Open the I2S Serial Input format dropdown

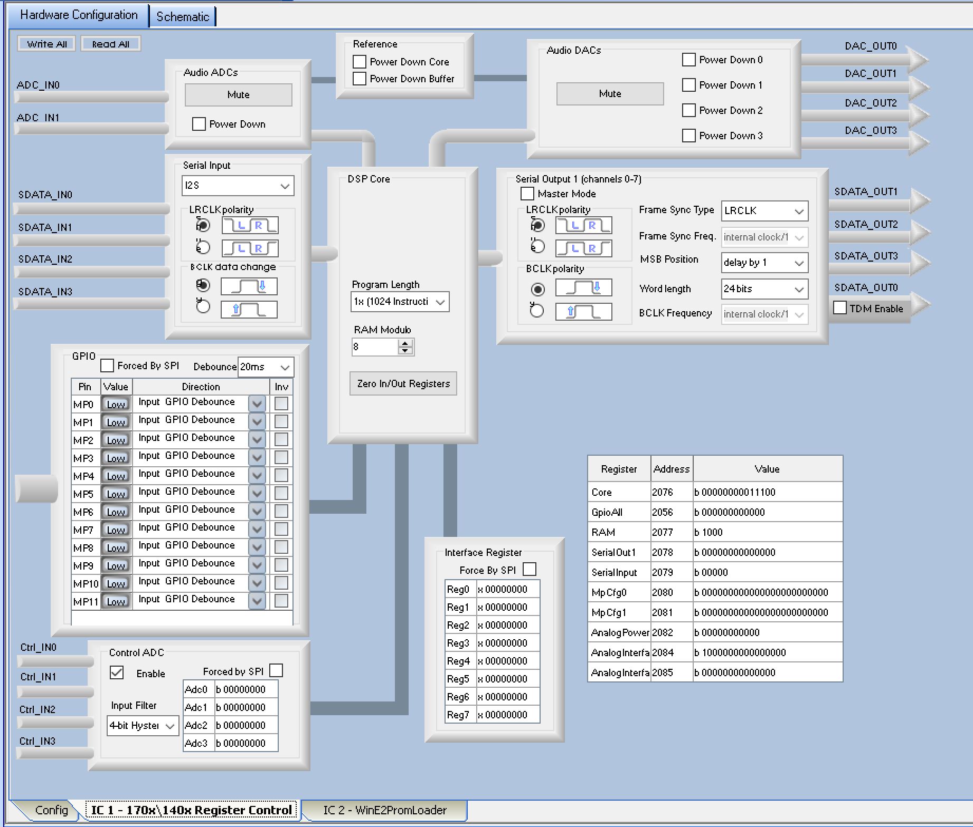coord(238,186)
